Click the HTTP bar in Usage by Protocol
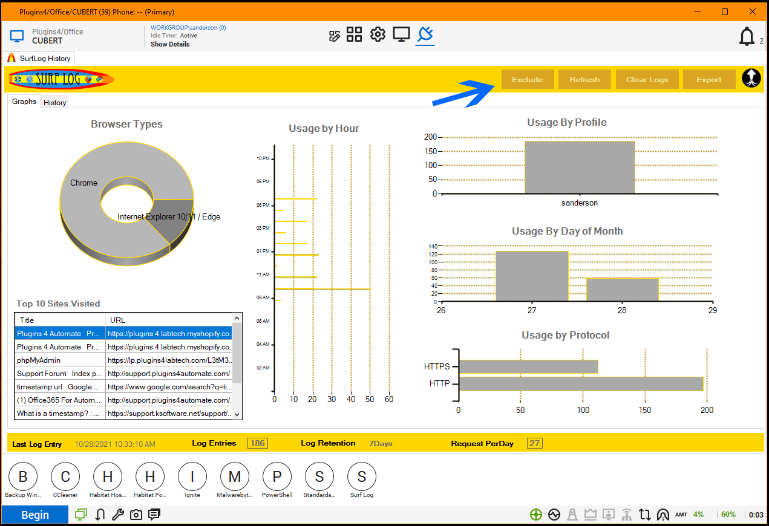Viewport: 769px width, 526px height. (x=581, y=383)
